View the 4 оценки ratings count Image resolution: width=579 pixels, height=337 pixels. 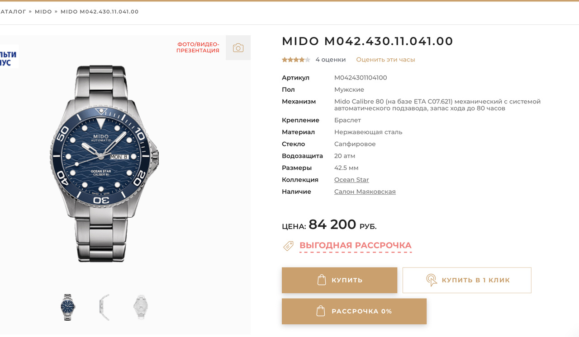330,60
